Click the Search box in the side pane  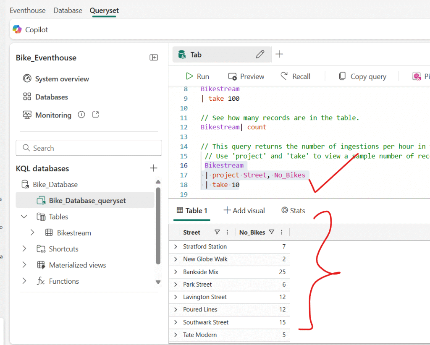coord(89,148)
